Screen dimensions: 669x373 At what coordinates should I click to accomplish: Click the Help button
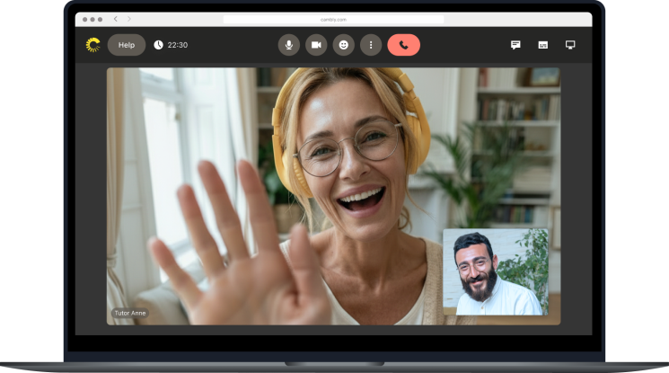coord(127,45)
